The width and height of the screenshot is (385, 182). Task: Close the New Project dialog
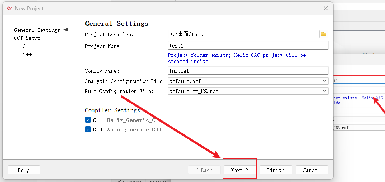pyautogui.click(x=326, y=8)
